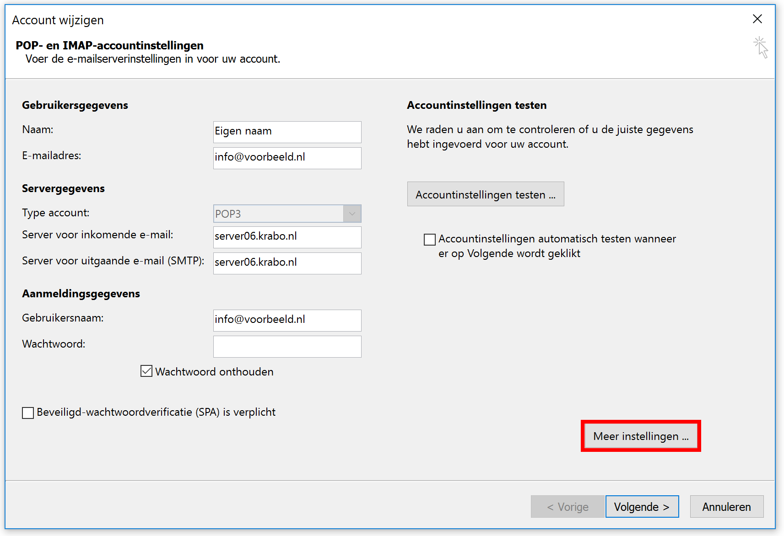This screenshot has height=536, width=784.
Task: Uncheck the Wachtwoord onthouden checkbox
Action: (x=146, y=371)
